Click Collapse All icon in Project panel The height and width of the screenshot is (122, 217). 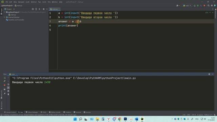click(39, 9)
